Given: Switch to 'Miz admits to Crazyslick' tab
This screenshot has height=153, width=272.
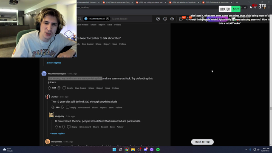Looking at the screenshot, I should (x=184, y=3).
